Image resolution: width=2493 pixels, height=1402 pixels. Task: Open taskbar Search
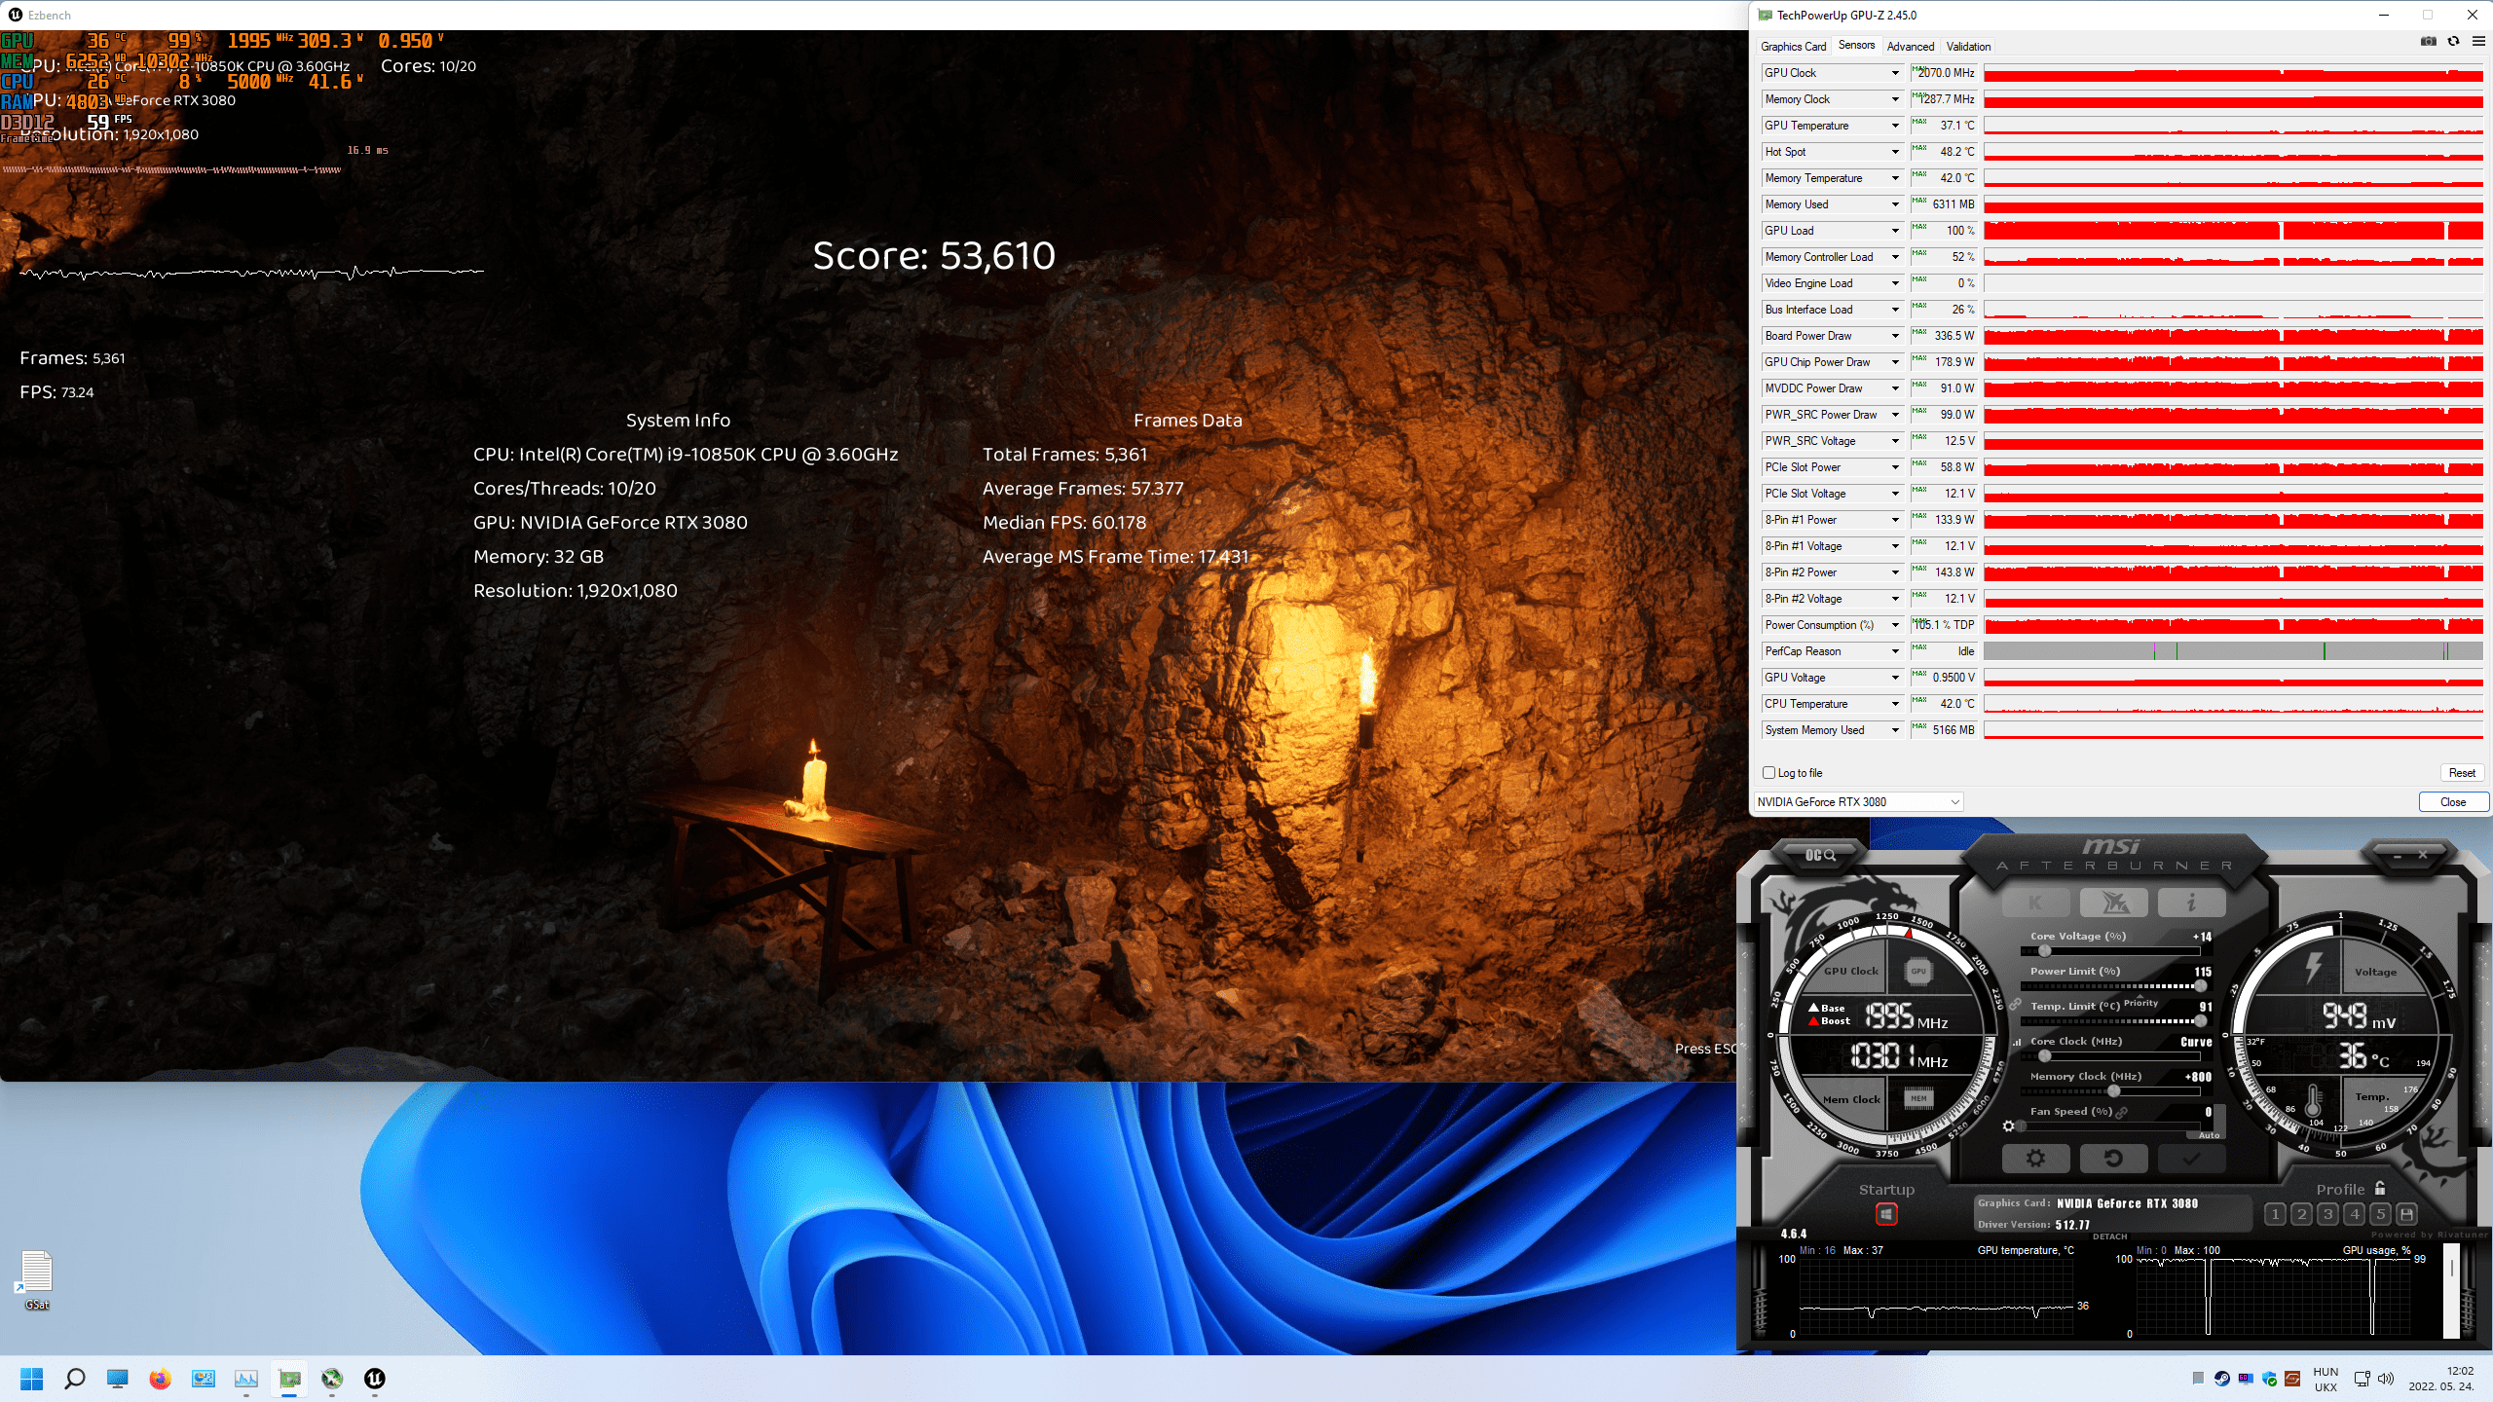(x=75, y=1379)
